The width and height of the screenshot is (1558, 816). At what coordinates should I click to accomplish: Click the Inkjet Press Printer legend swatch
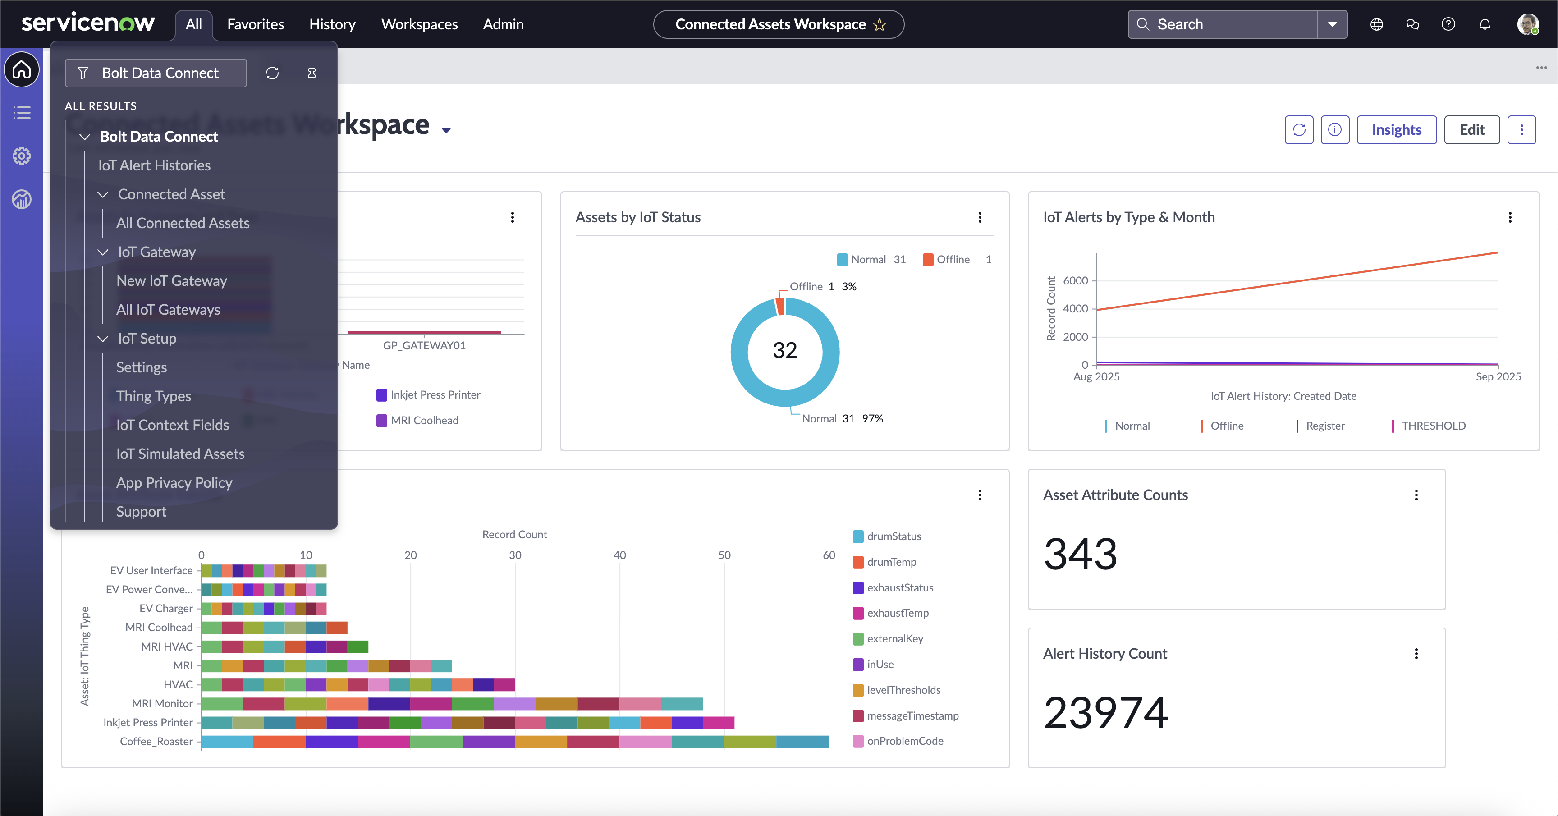point(382,395)
